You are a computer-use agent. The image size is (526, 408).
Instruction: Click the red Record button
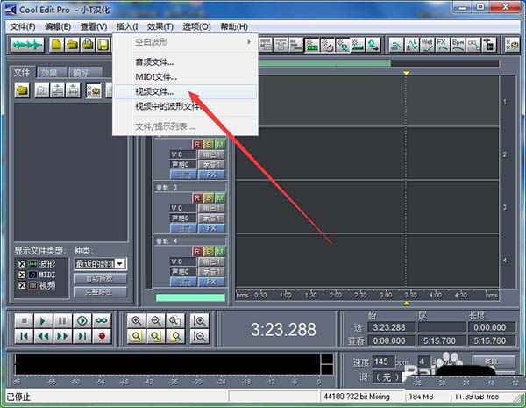tap(102, 336)
